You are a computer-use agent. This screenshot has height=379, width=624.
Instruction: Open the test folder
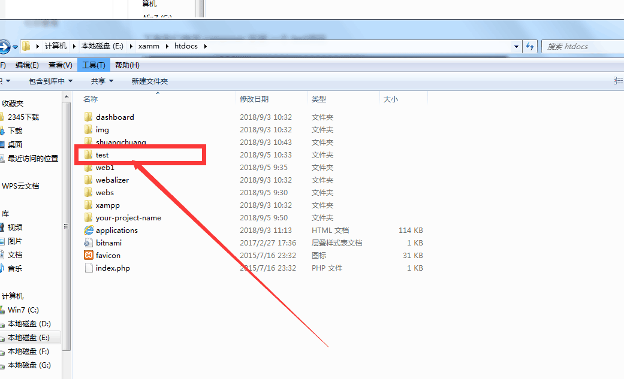pyautogui.click(x=102, y=155)
